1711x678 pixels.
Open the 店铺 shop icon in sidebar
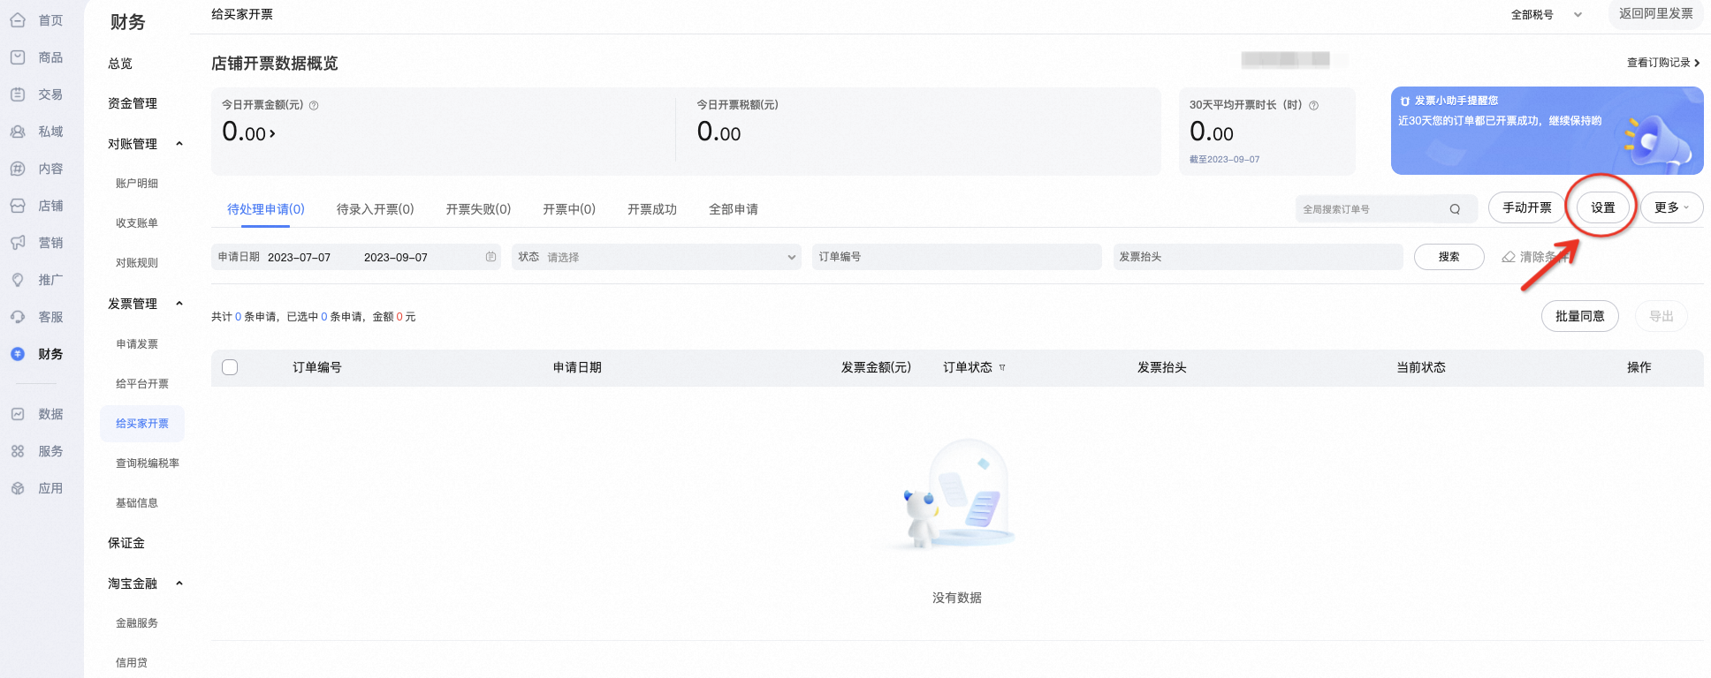(x=18, y=206)
